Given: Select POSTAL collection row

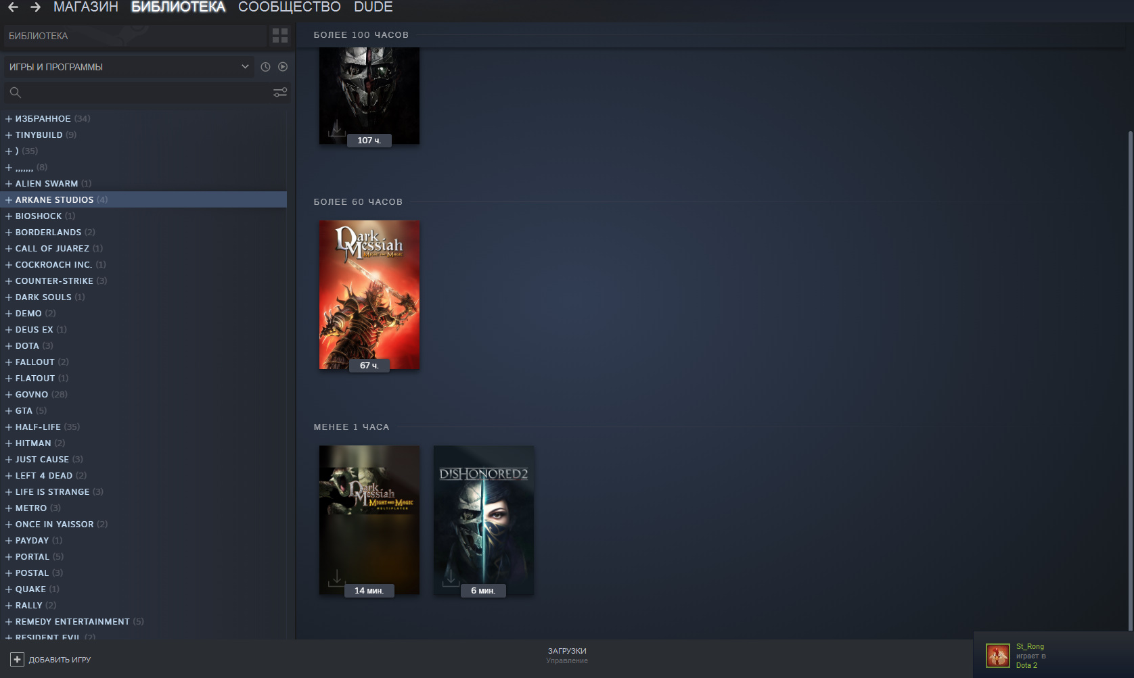Looking at the screenshot, I should click(143, 573).
